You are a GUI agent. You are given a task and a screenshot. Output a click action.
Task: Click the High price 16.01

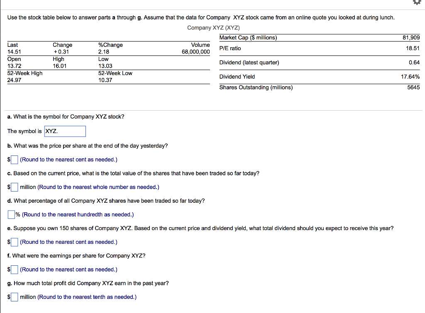[x=60, y=66]
